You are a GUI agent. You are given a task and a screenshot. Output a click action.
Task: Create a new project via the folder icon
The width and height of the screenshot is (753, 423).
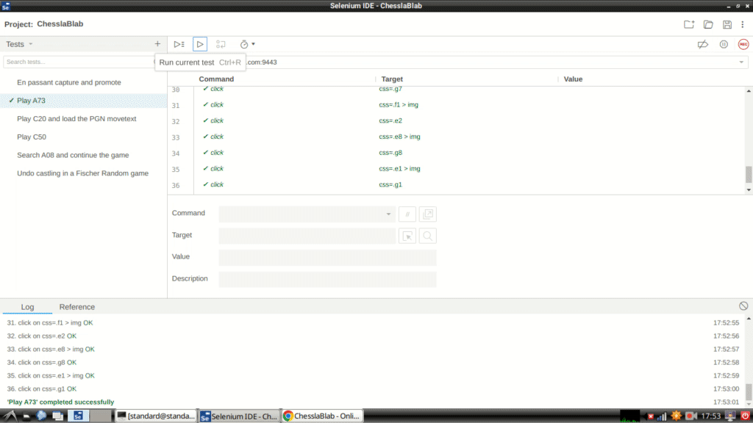tap(689, 23)
